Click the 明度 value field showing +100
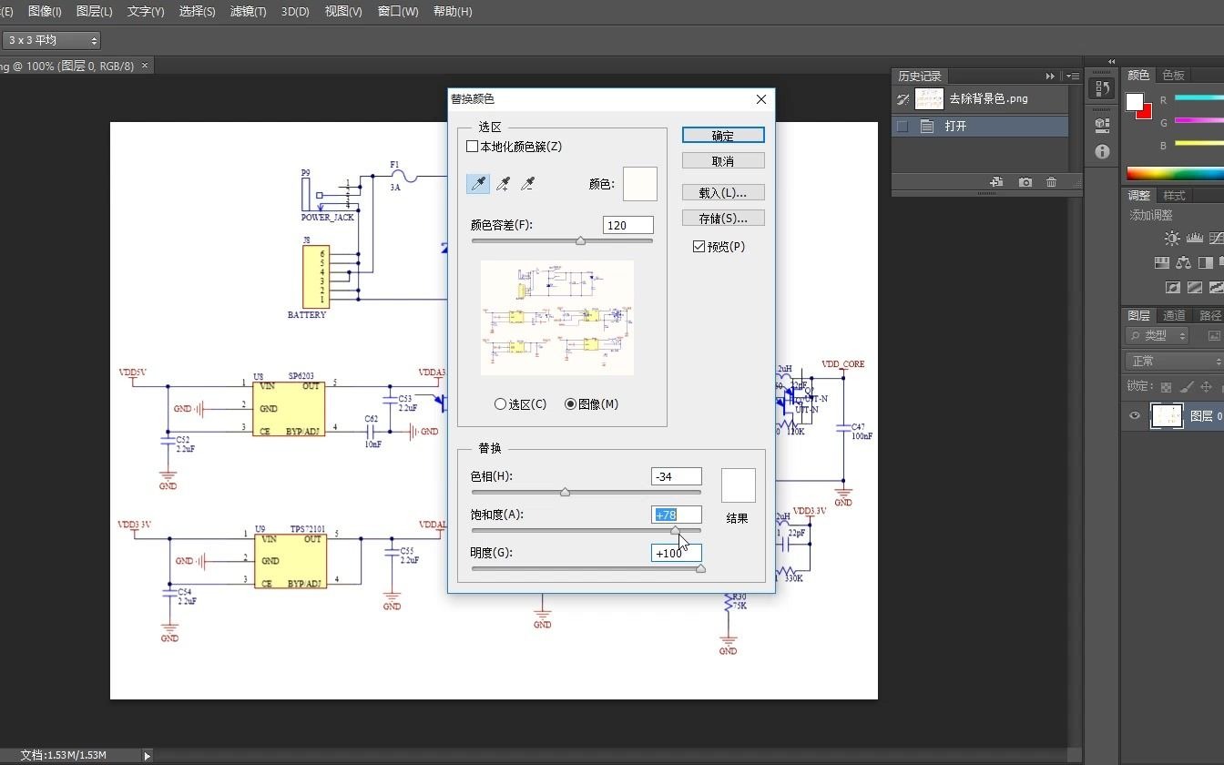 [x=677, y=553]
